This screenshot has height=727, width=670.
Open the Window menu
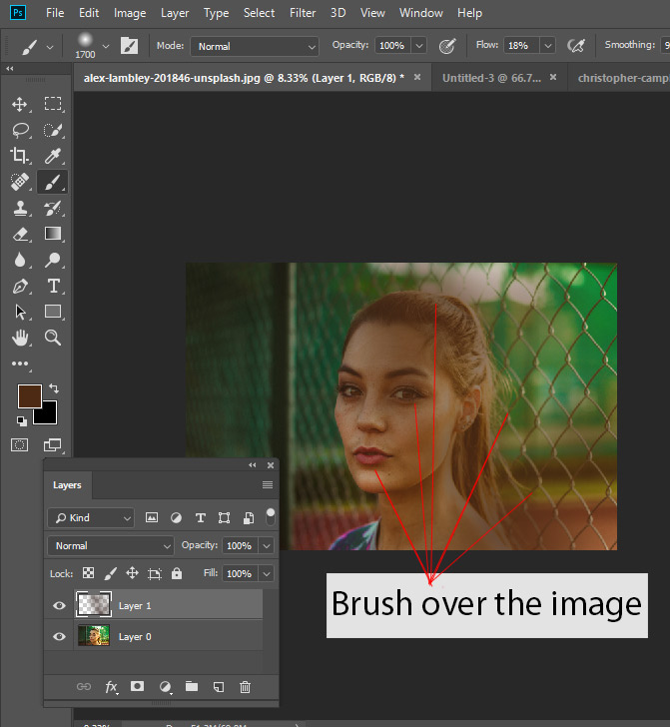coord(421,13)
